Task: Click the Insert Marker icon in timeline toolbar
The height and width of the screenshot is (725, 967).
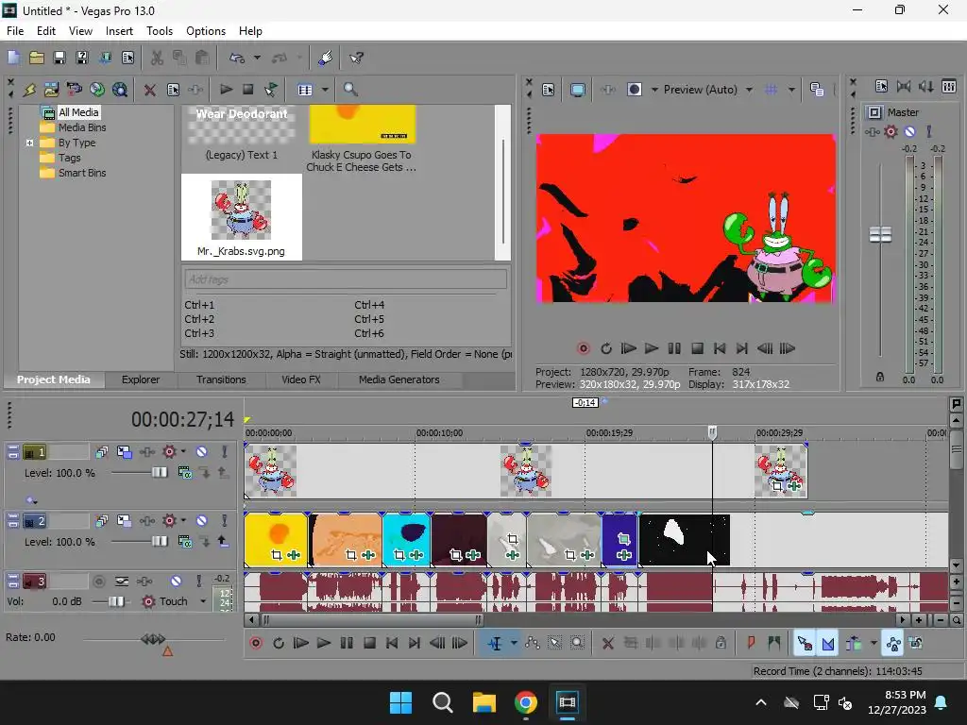Action: pos(751,644)
